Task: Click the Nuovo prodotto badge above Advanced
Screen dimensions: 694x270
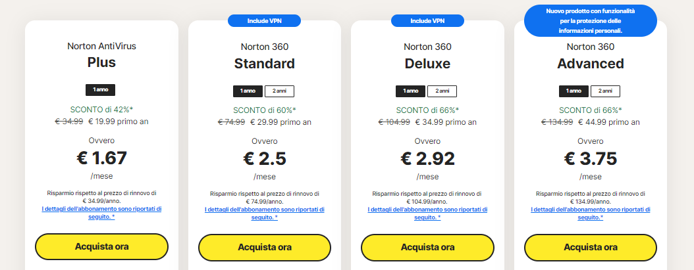Action: [591, 21]
